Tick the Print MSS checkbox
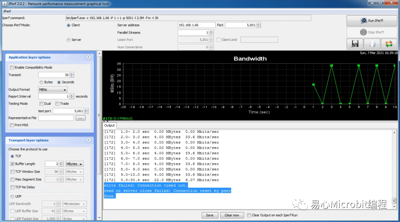Viewport: 400px width, 222px height. tap(12, 125)
